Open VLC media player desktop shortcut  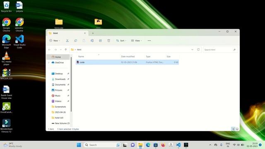7,58
